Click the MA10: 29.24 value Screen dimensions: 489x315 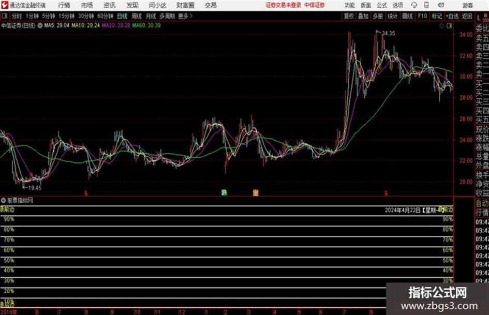pos(86,25)
